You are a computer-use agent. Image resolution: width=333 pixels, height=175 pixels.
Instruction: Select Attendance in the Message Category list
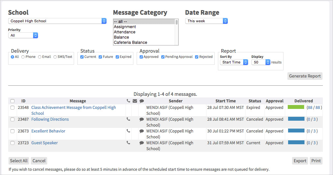click(125, 32)
